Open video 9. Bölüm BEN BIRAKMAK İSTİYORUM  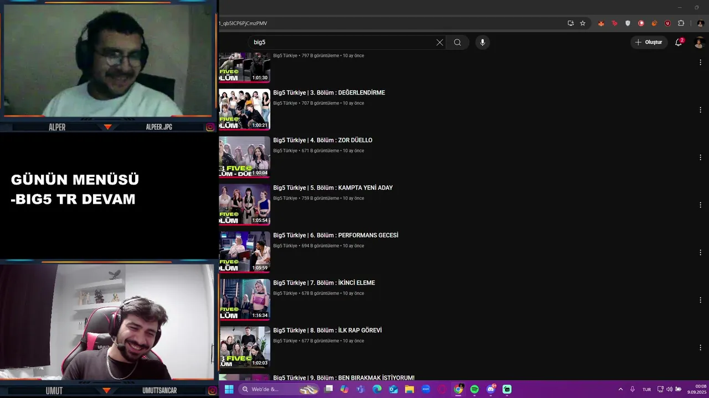pos(343,378)
